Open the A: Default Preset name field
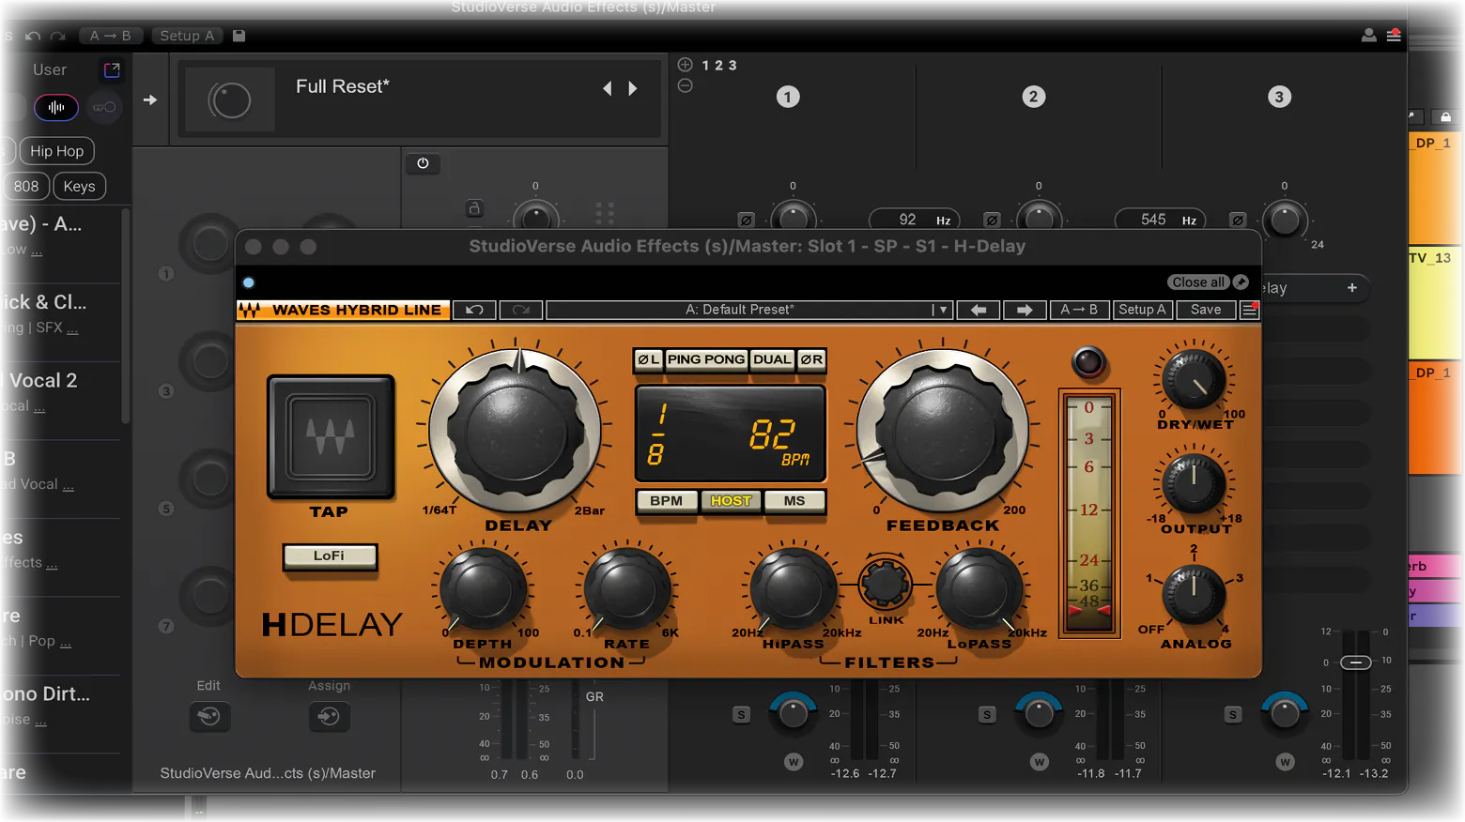 pos(739,310)
